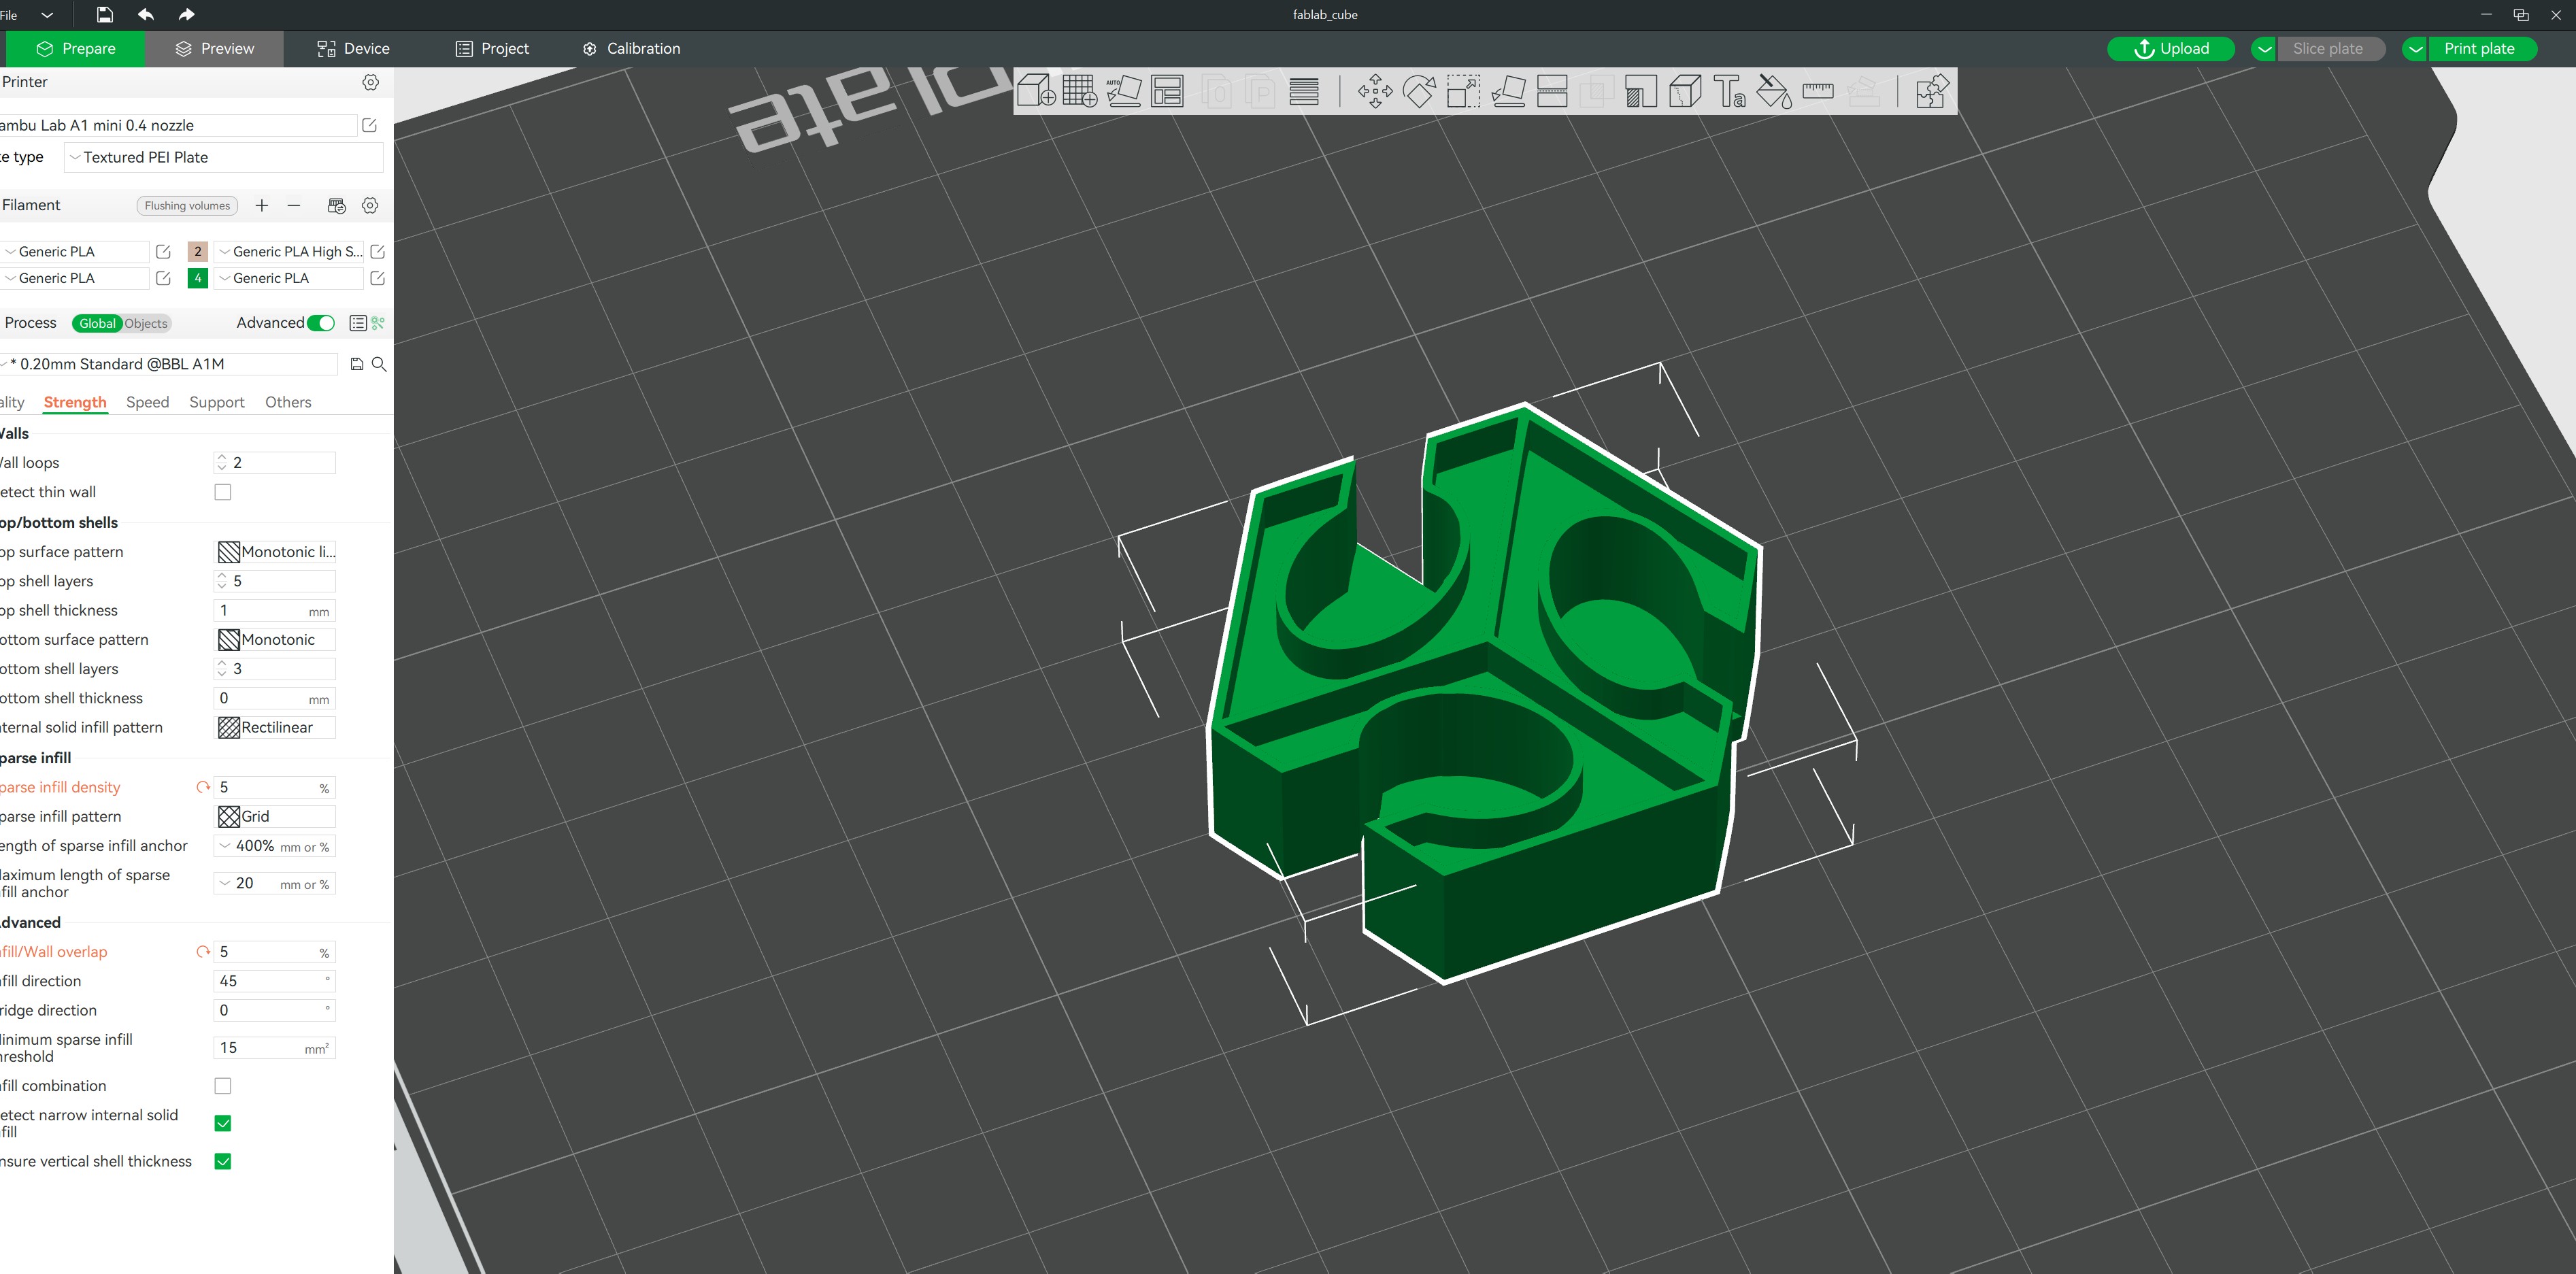The image size is (2576, 1274).
Task: Click the Add object cube icon
Action: coord(1036,92)
